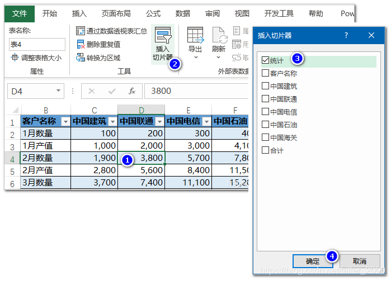
Task: Click the formula bar showing 3800
Action: [x=196, y=91]
